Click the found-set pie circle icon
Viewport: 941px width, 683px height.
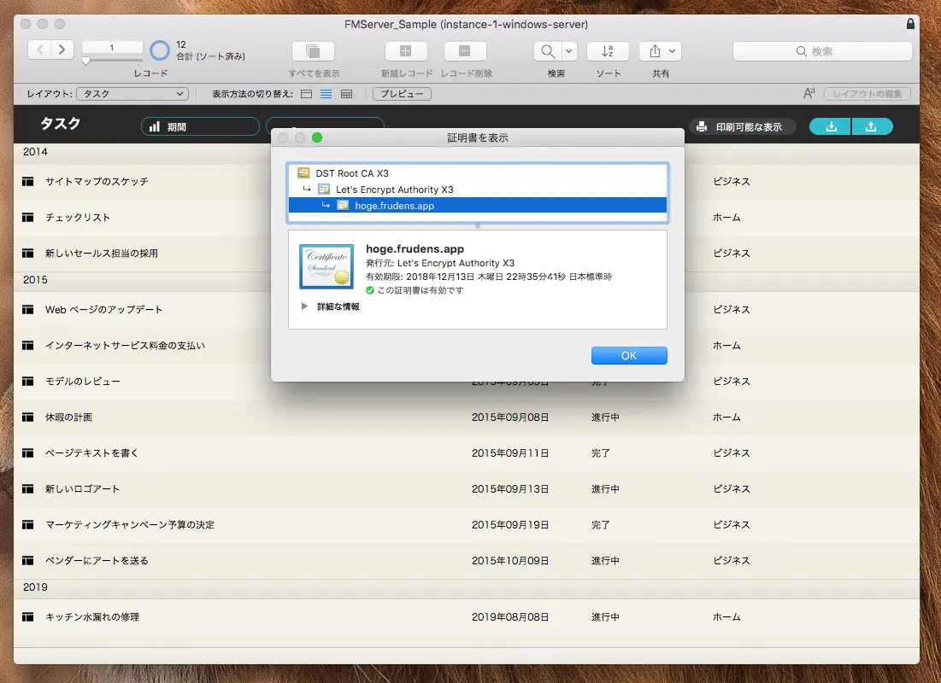pos(160,50)
